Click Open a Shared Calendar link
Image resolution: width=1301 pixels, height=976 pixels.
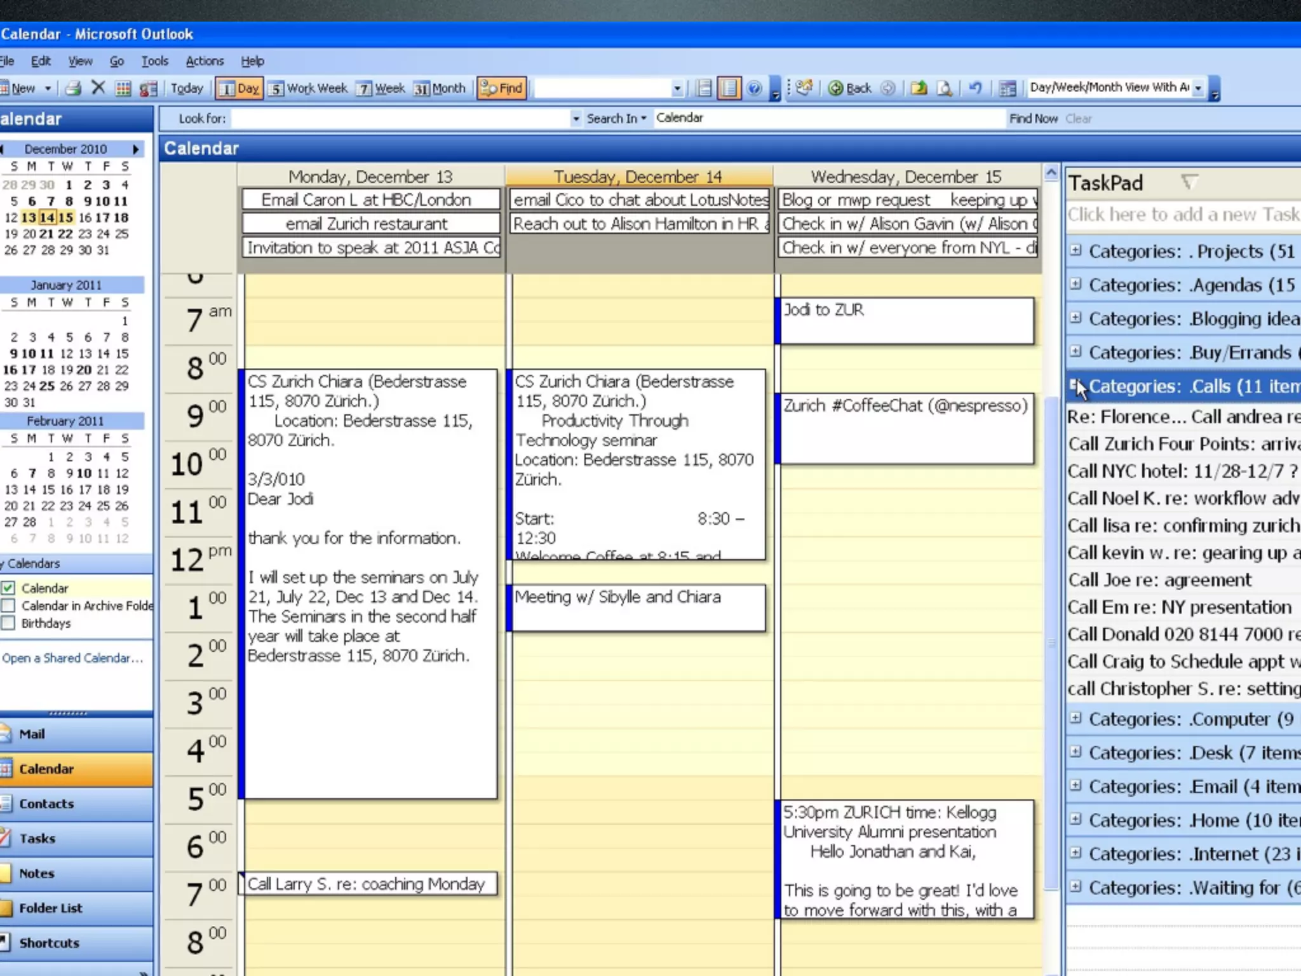72,658
